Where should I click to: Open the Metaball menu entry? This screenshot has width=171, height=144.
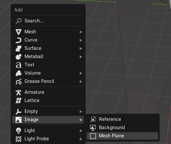tap(48, 56)
